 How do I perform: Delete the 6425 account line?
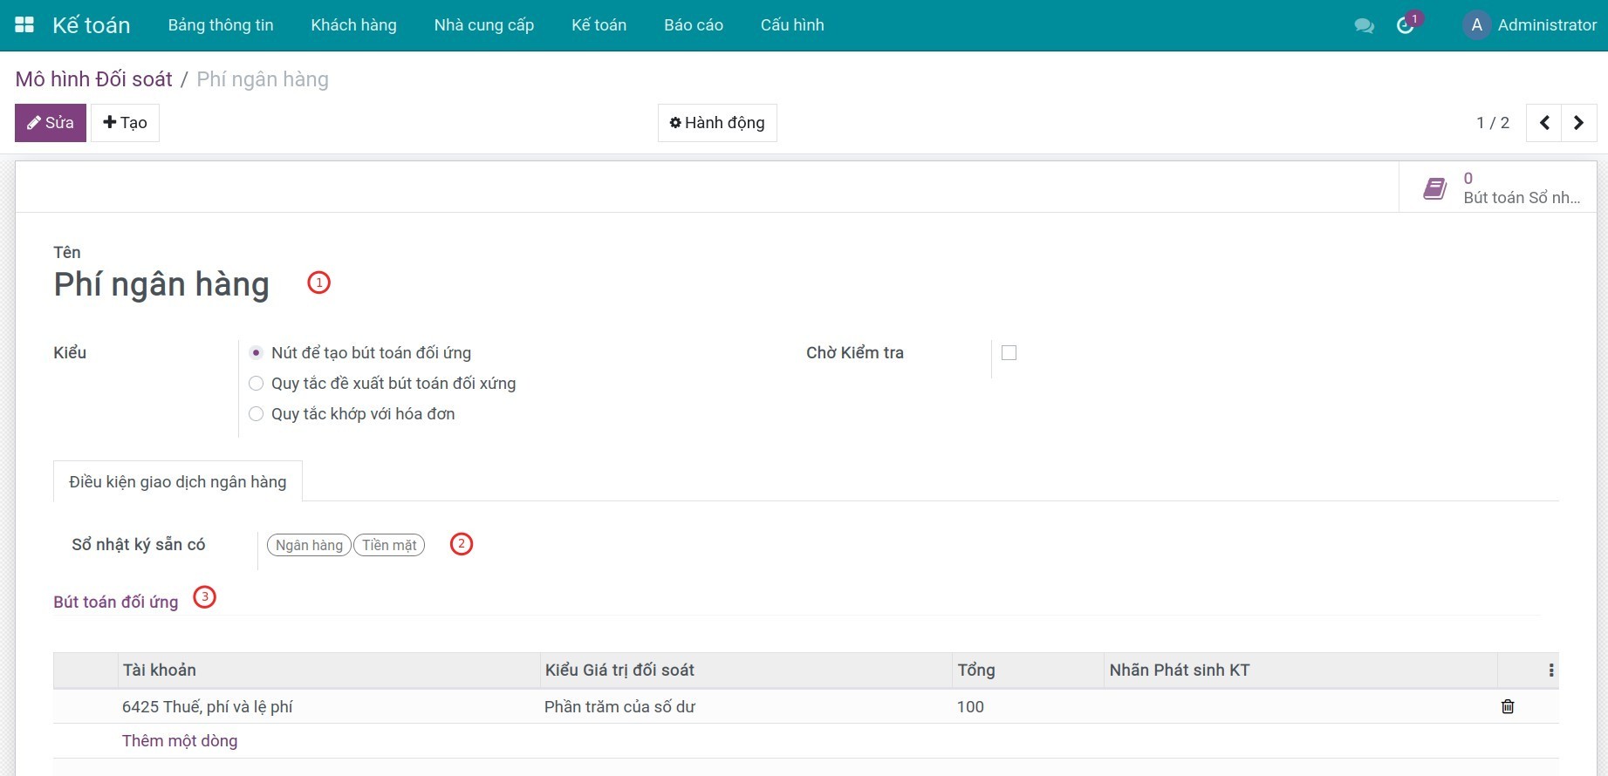[1507, 706]
